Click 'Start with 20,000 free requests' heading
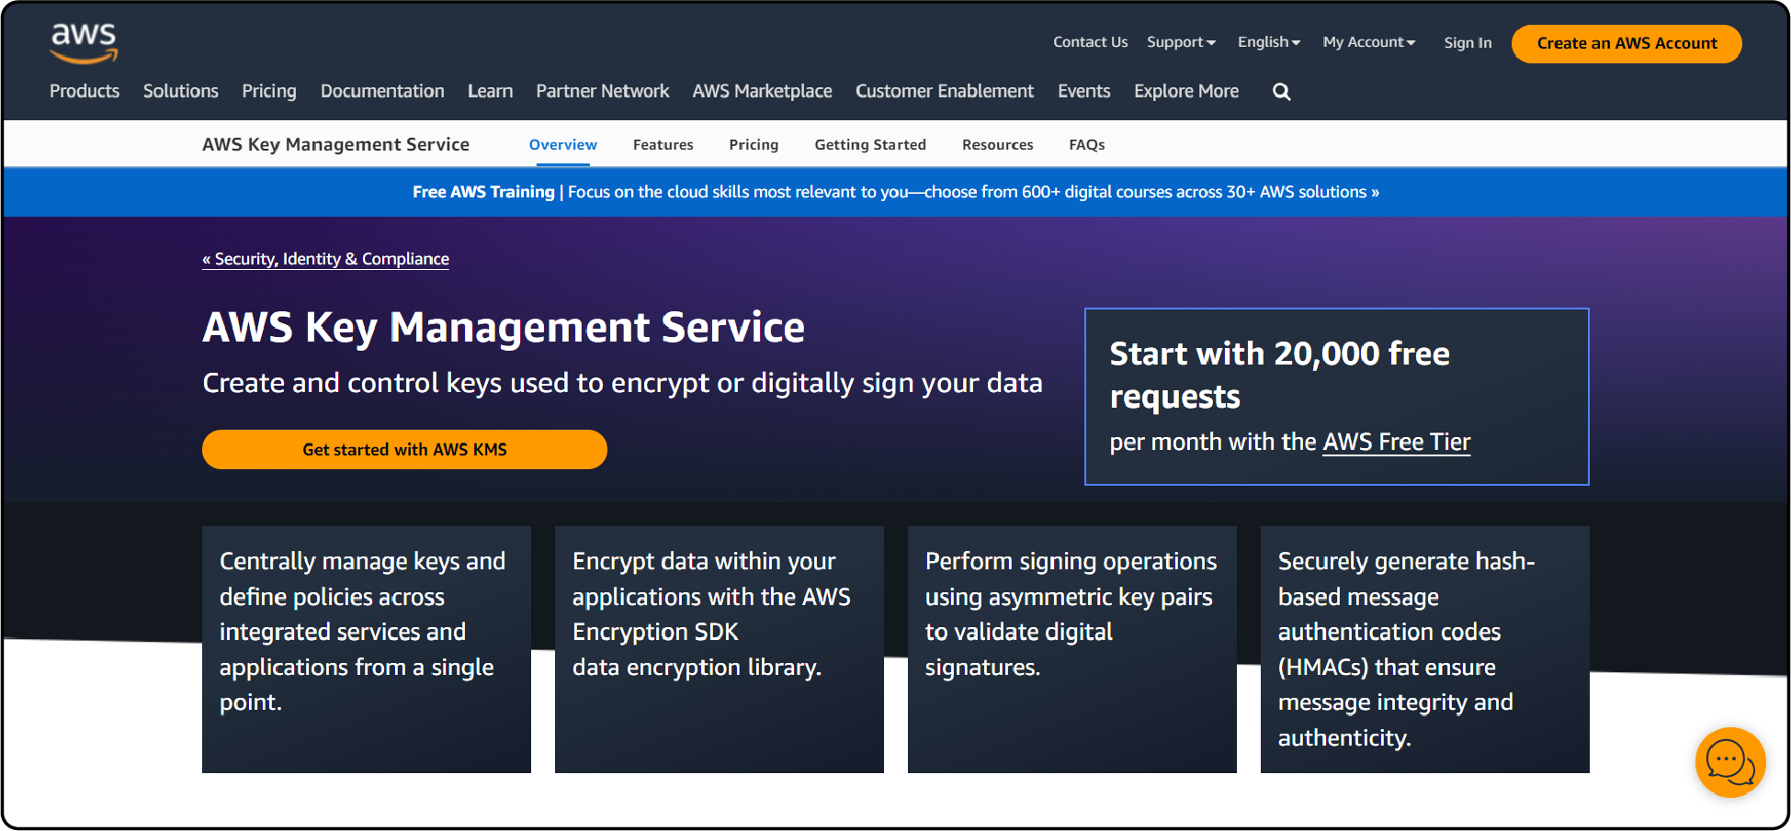The width and height of the screenshot is (1791, 831). 1280,375
